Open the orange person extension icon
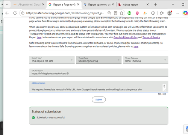 tap(145, 13)
